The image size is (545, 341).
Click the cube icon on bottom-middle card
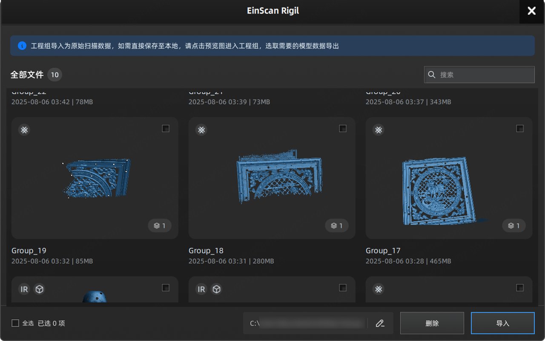217,289
